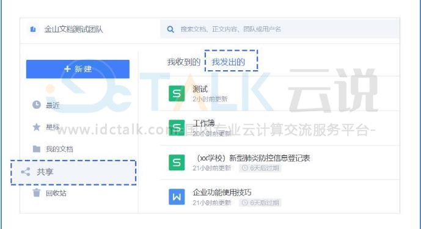421x229 pixels.
Task: Click the 新建 button
Action: pos(78,69)
